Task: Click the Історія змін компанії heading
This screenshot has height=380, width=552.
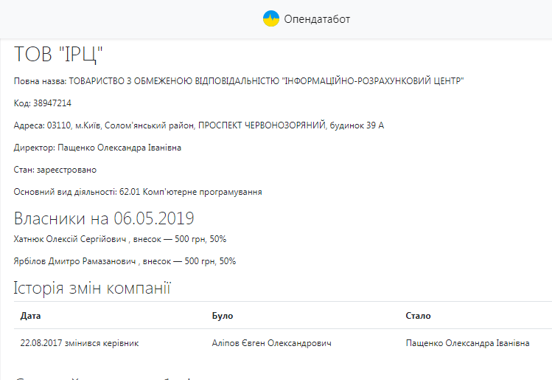Action: pyautogui.click(x=92, y=287)
